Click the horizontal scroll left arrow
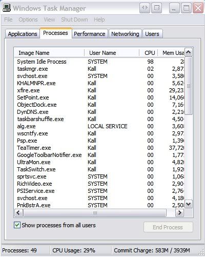The image size is (205, 257). pyautogui.click(x=18, y=213)
